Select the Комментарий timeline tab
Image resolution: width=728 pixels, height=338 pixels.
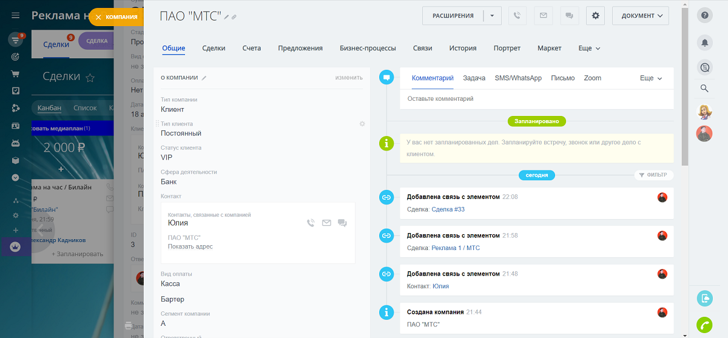(x=433, y=78)
